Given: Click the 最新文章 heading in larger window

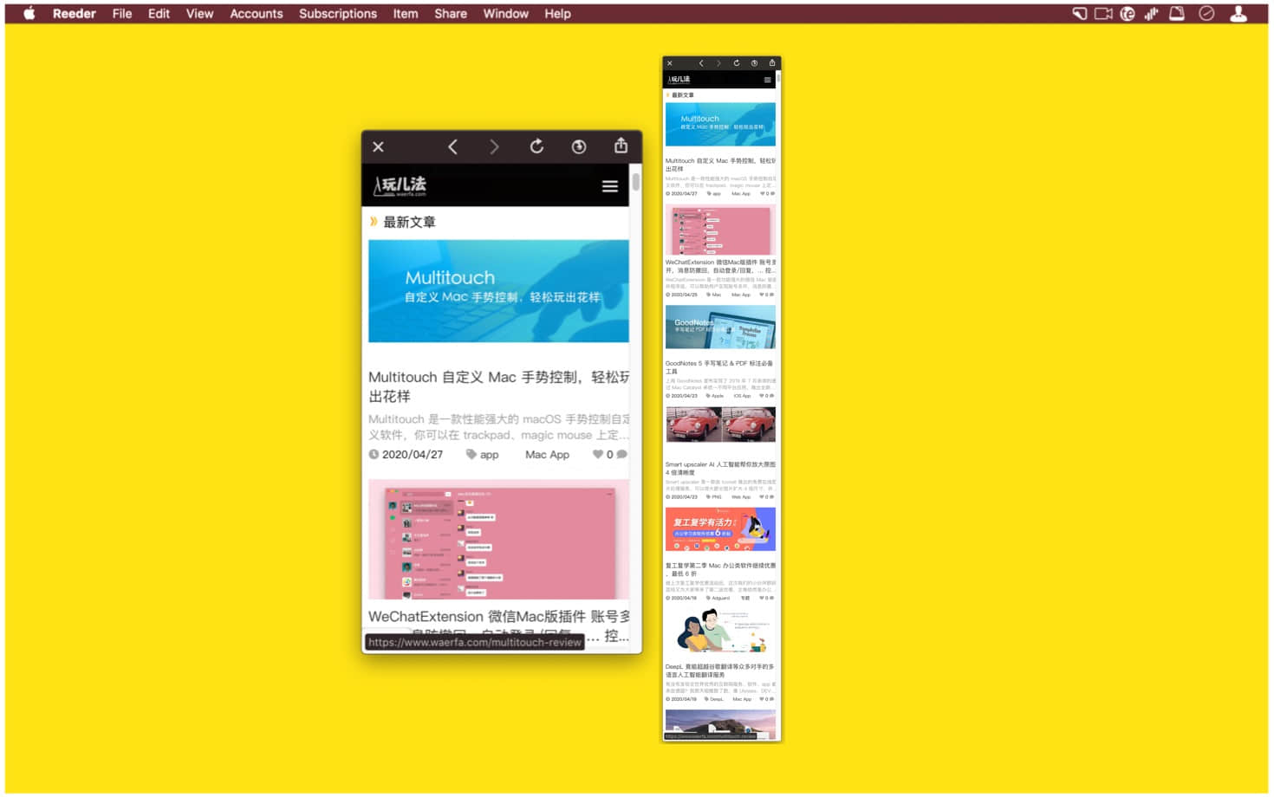Looking at the screenshot, I should [409, 223].
